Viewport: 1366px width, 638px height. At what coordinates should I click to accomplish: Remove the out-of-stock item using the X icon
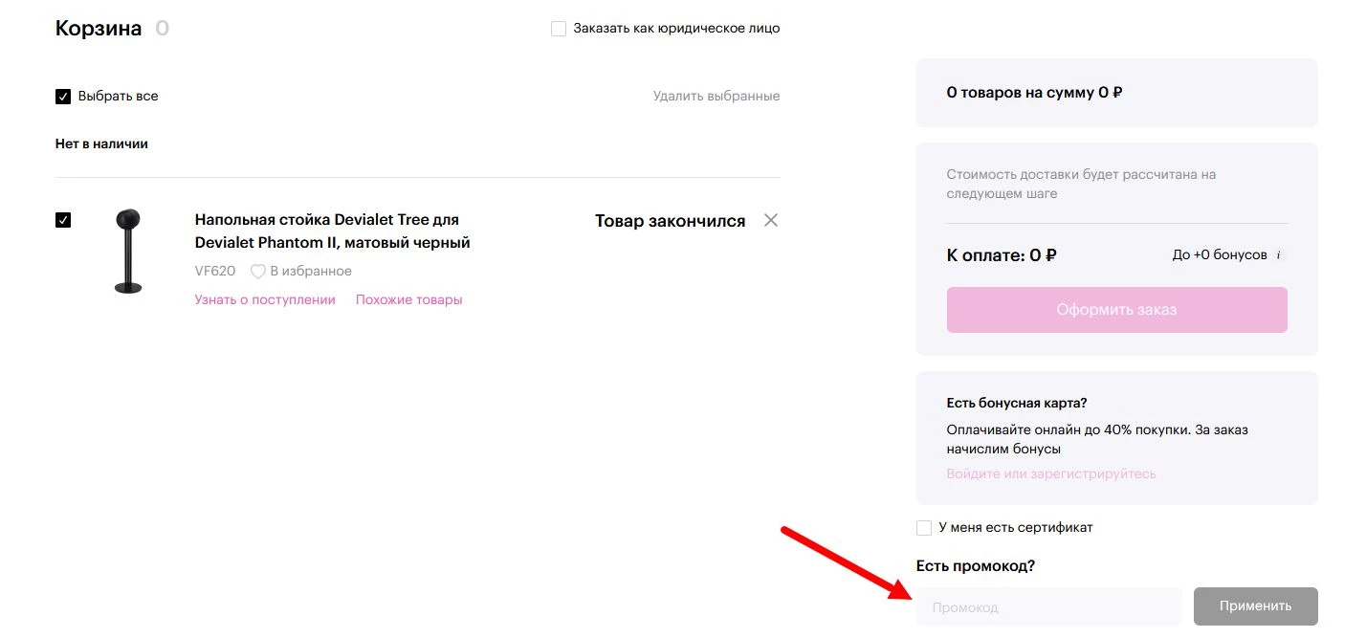pos(770,219)
